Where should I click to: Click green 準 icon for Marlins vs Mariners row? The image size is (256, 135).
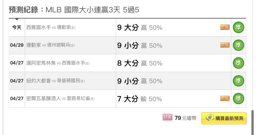pyautogui.click(x=238, y=63)
